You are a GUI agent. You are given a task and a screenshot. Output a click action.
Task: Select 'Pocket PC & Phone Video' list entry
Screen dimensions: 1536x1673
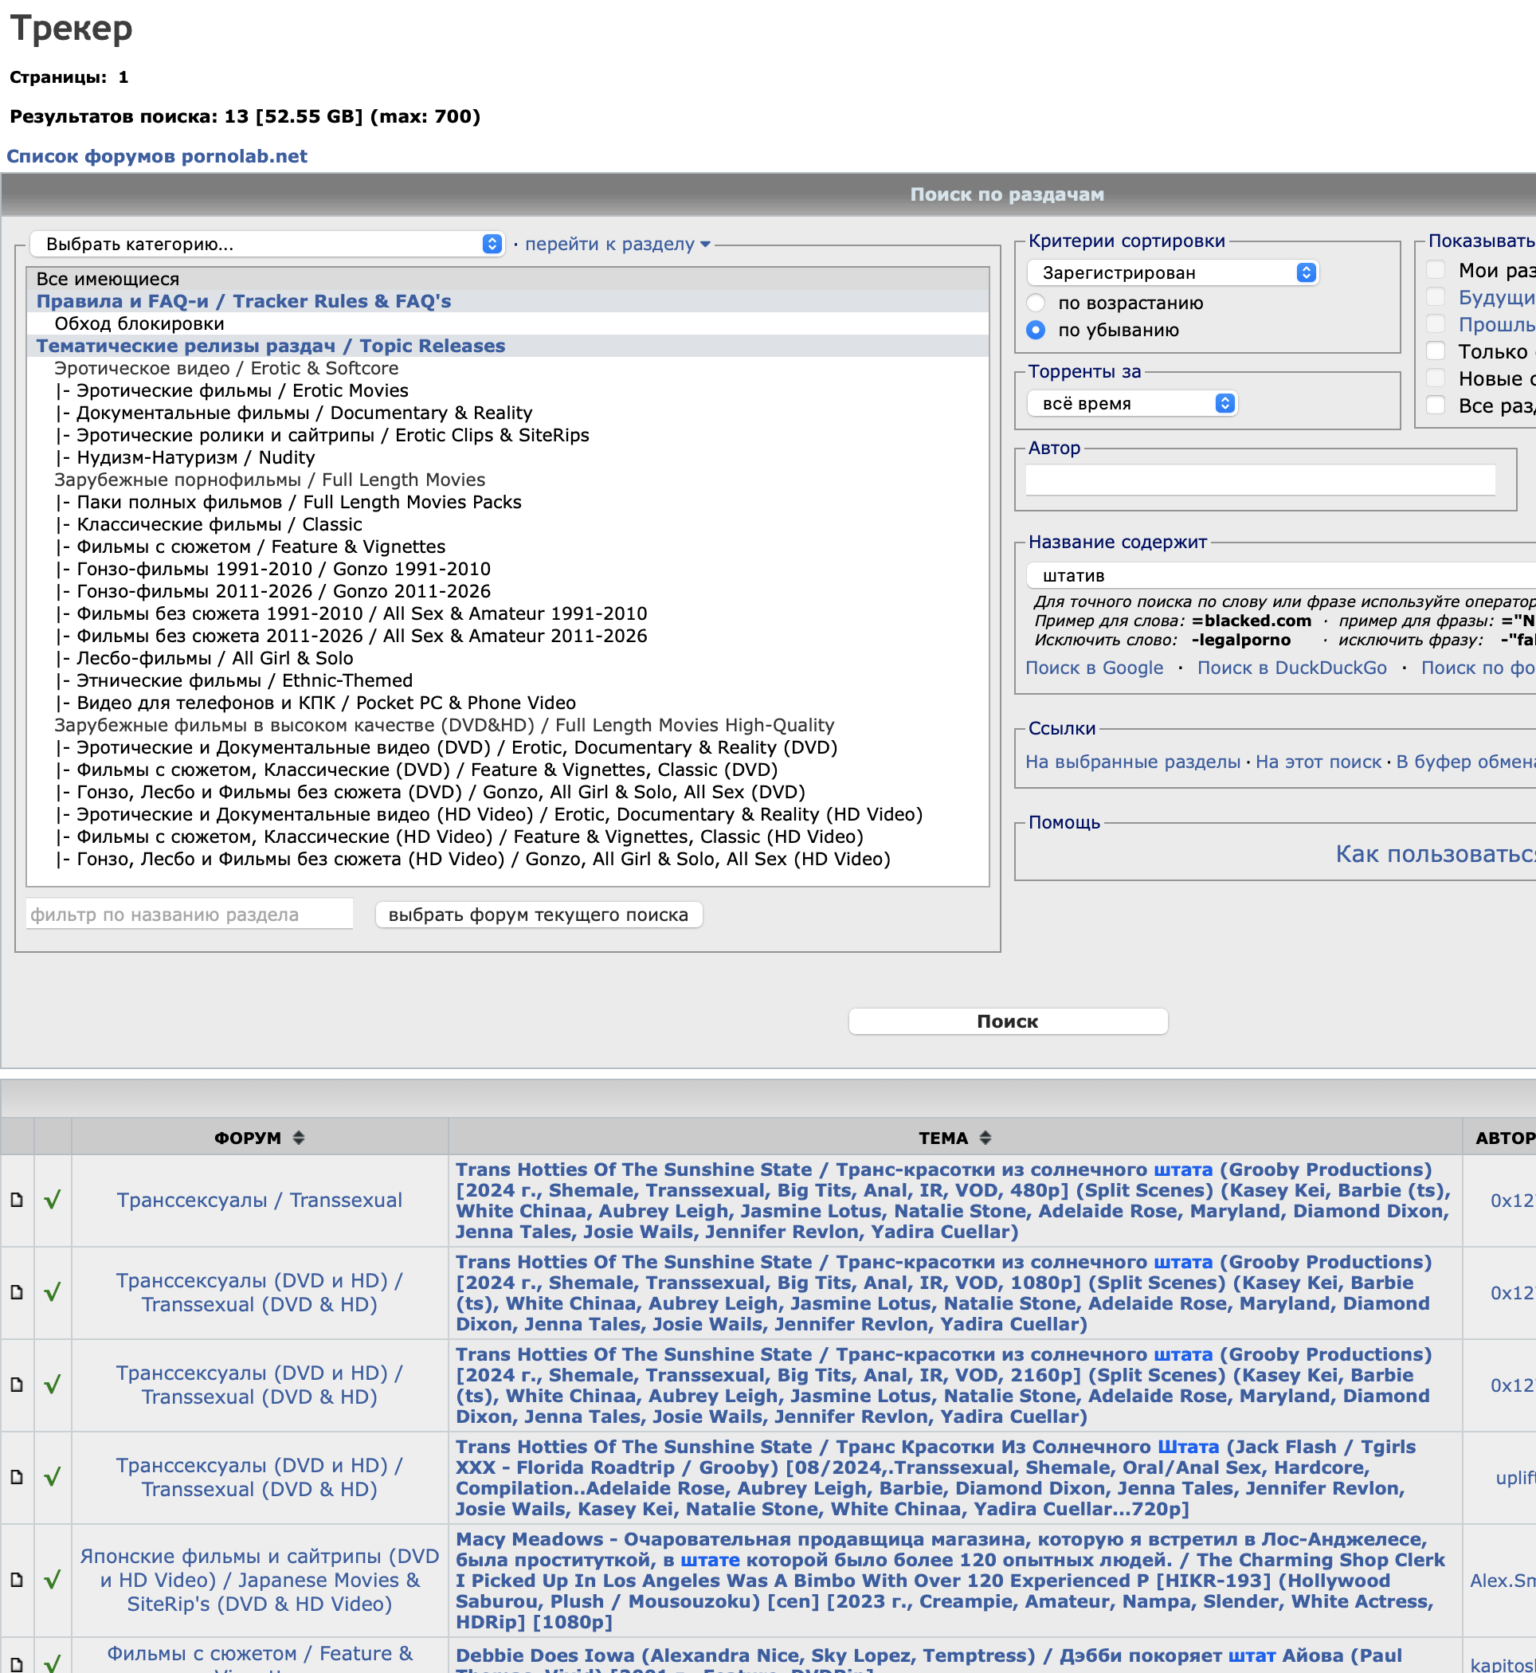coord(507,703)
